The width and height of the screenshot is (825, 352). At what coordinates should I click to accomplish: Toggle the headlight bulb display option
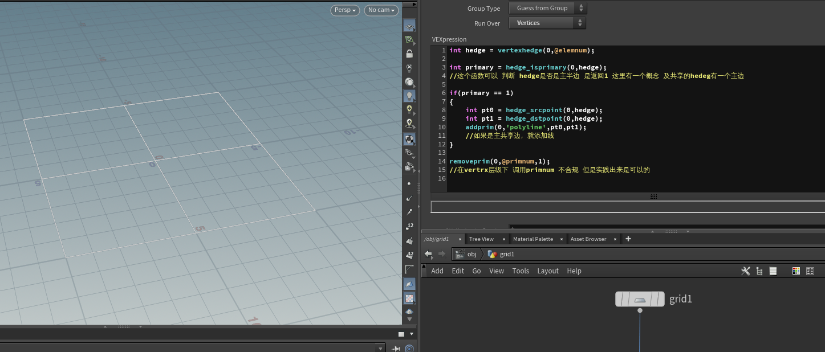(x=409, y=96)
